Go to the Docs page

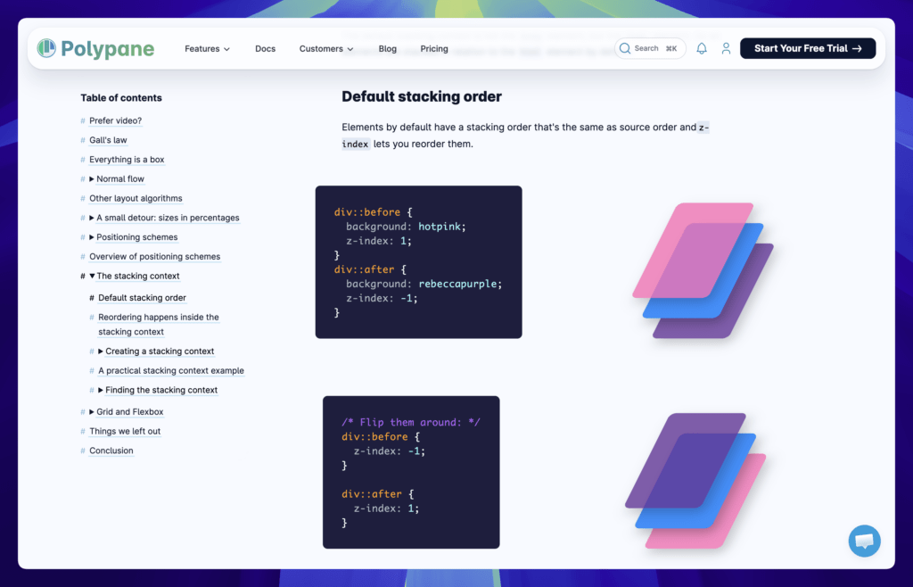(x=265, y=49)
